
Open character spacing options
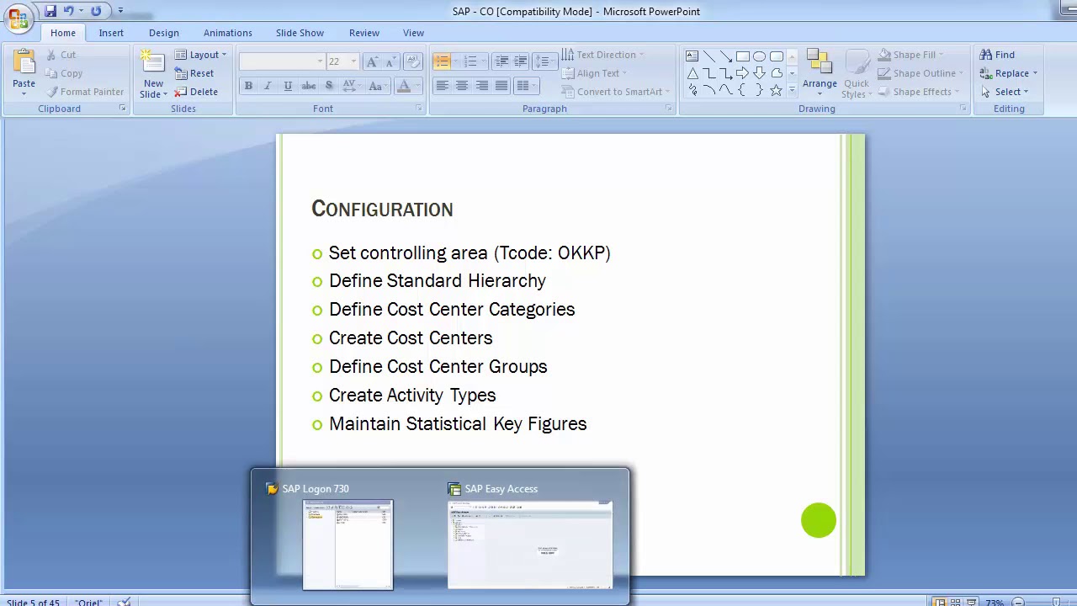point(350,86)
